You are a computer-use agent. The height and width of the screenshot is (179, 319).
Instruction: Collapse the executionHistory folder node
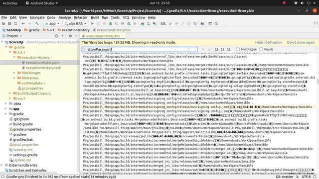coord(14,57)
